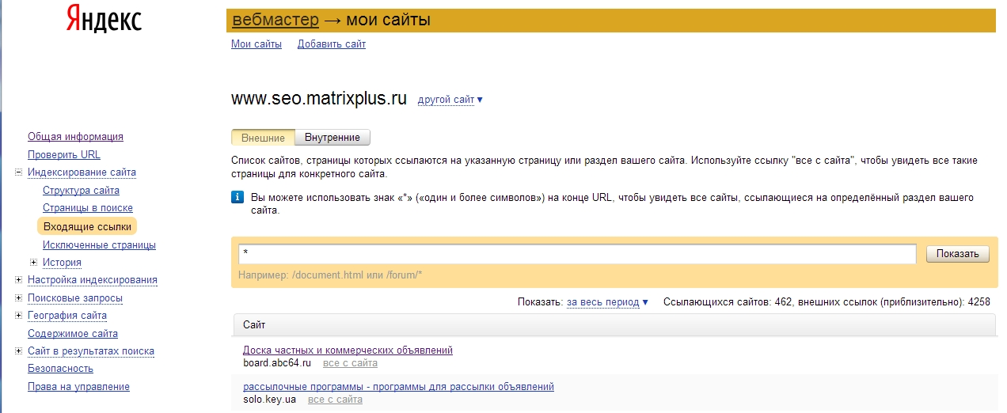Viewport: 1007px width, 413px height.
Task: Open Проверить URL in sidebar
Action: tap(64, 155)
